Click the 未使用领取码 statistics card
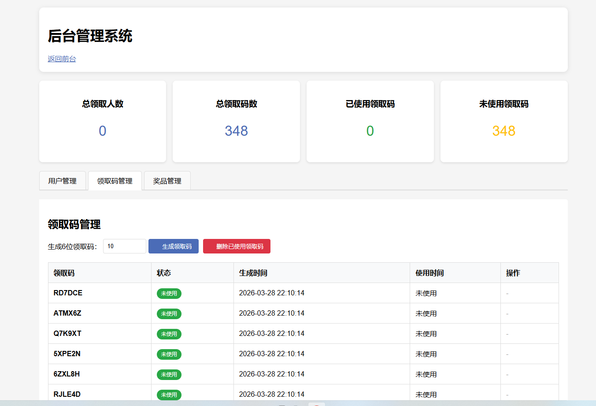This screenshot has height=406, width=596. coord(503,121)
